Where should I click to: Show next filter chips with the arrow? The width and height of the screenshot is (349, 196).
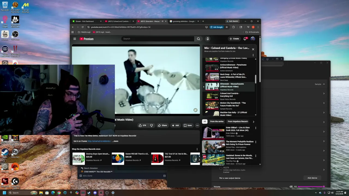point(253,122)
